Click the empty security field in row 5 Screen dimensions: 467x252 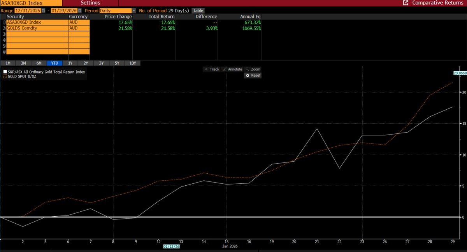pyautogui.click(x=37, y=46)
